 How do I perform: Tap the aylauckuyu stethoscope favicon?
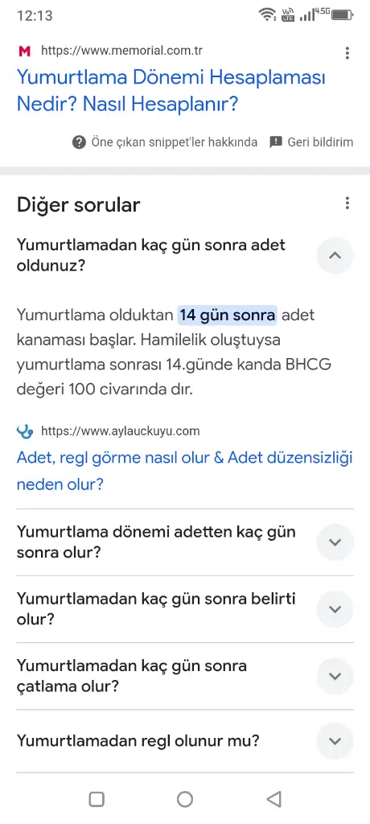24,431
